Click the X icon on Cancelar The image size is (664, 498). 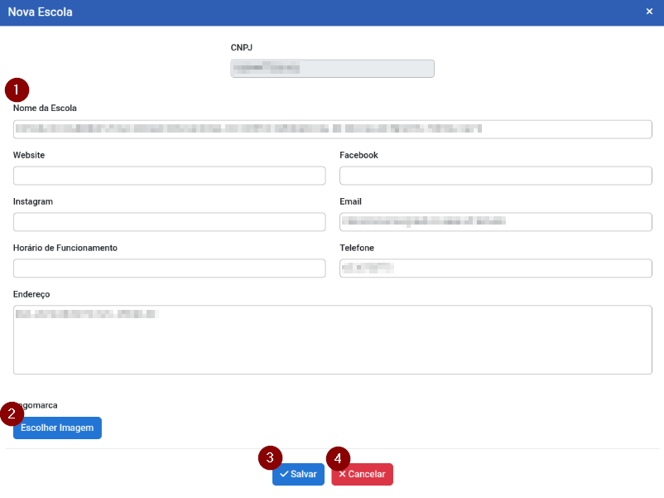pyautogui.click(x=342, y=475)
